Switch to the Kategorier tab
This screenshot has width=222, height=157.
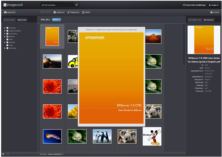tap(9, 20)
